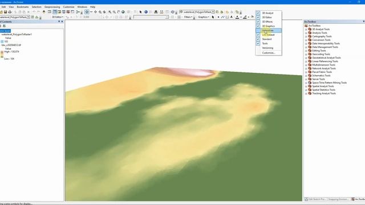Click the Full Extent globe icon
Viewport: 365px width, 205px height.
click(x=123, y=12)
